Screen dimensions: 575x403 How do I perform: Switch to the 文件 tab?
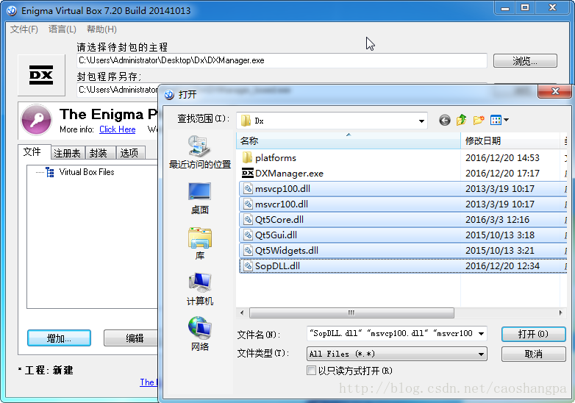click(x=32, y=151)
